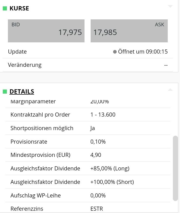This screenshot has height=213, width=180.
Task: Click the Kontraktzahl pro Order value 1 - 13.600
Action: click(103, 115)
